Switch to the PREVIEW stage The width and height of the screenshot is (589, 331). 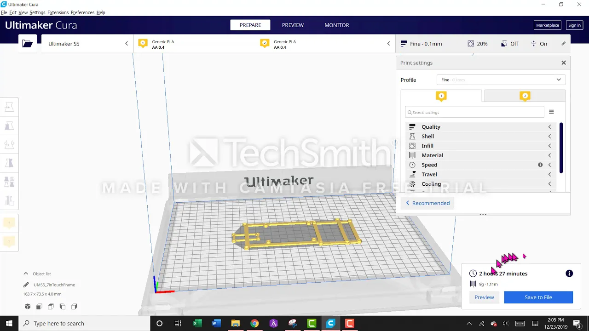pyautogui.click(x=293, y=25)
